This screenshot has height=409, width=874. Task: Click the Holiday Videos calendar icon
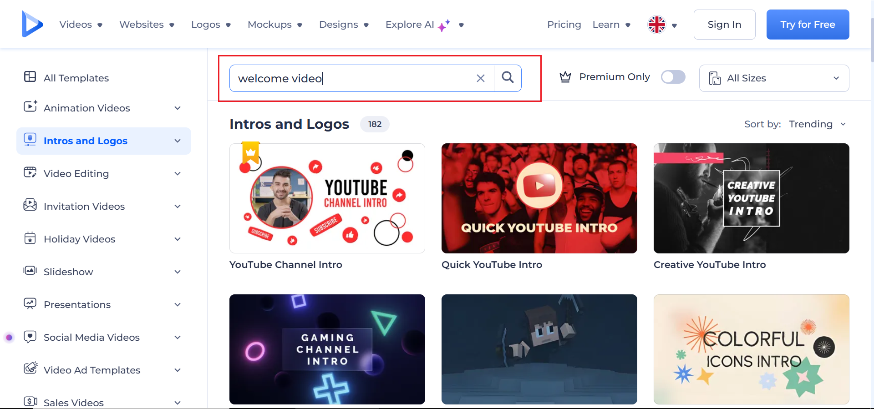30,238
